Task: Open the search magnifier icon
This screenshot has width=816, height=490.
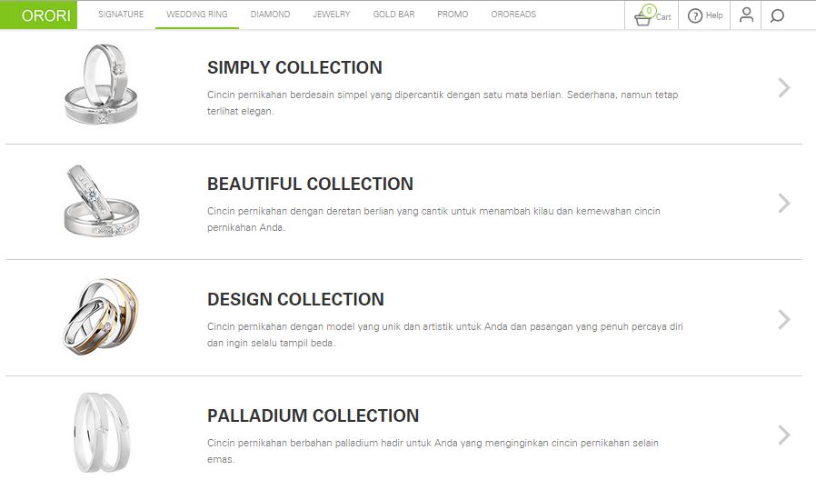Action: click(x=777, y=15)
